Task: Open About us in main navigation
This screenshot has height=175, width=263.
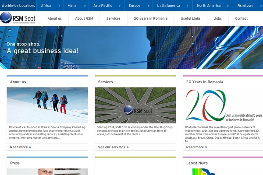Action: pos(55,18)
